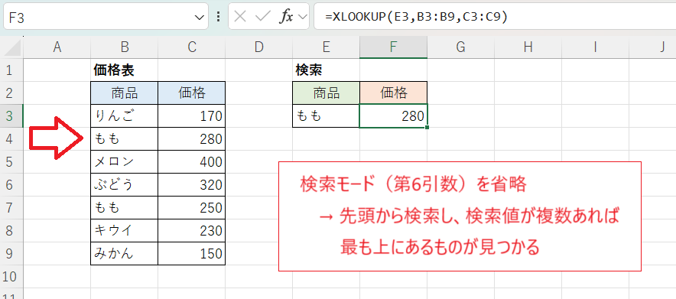Select column A header
The height and width of the screenshot is (299, 676).
[x=57, y=47]
